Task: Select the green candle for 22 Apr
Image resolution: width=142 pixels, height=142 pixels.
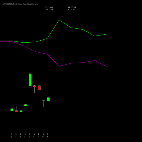Action: [x=21, y=111]
